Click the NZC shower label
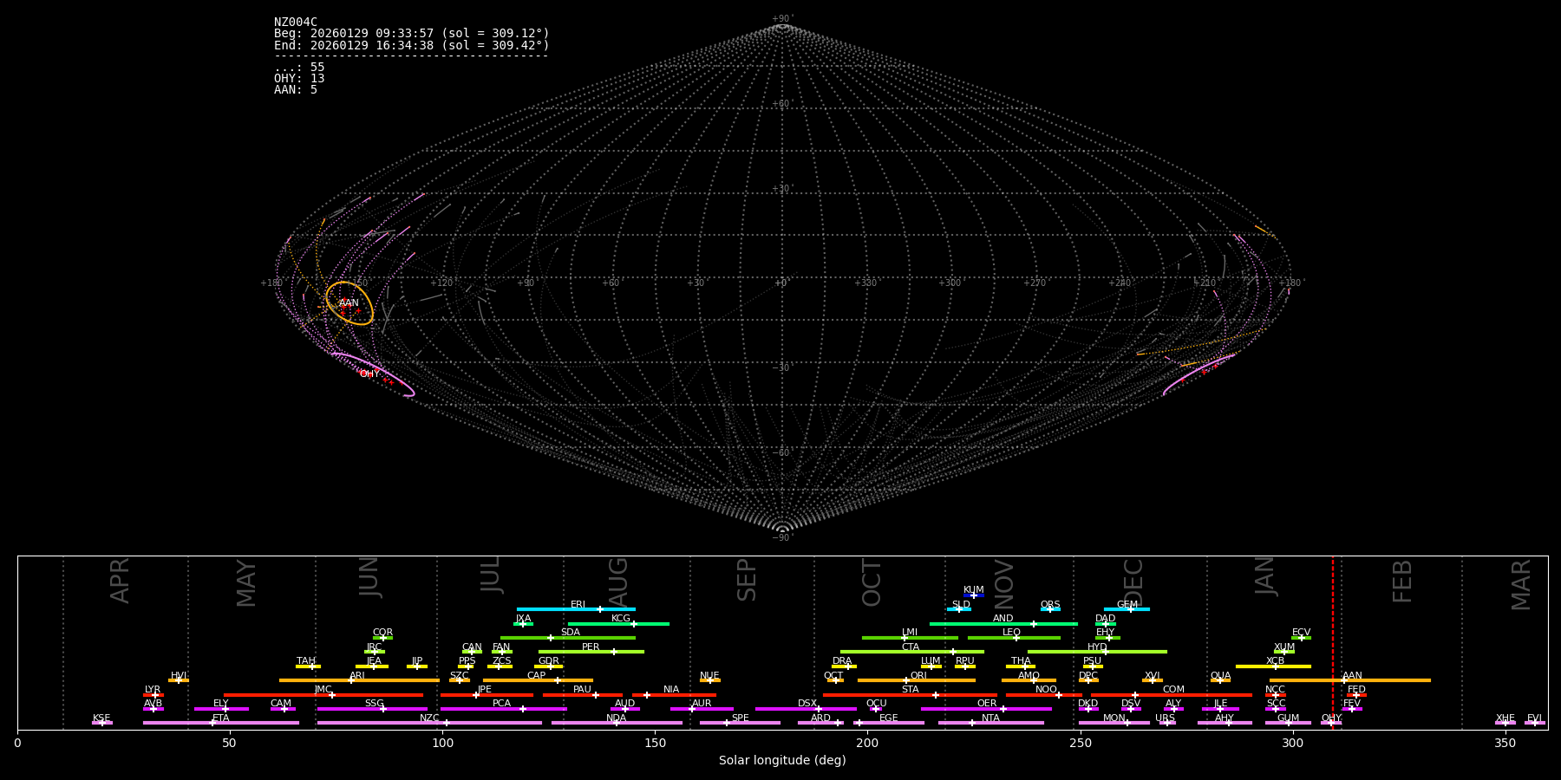This screenshot has width=1561, height=780. point(429,718)
